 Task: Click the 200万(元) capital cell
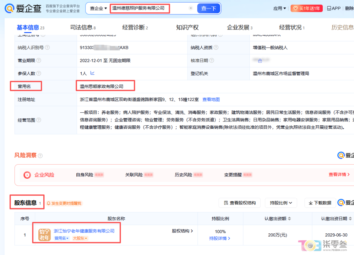(x=278, y=235)
